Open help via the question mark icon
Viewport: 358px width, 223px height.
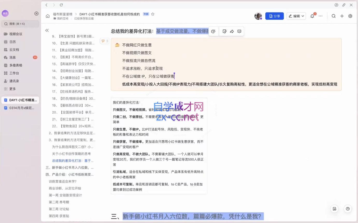[x=347, y=209]
